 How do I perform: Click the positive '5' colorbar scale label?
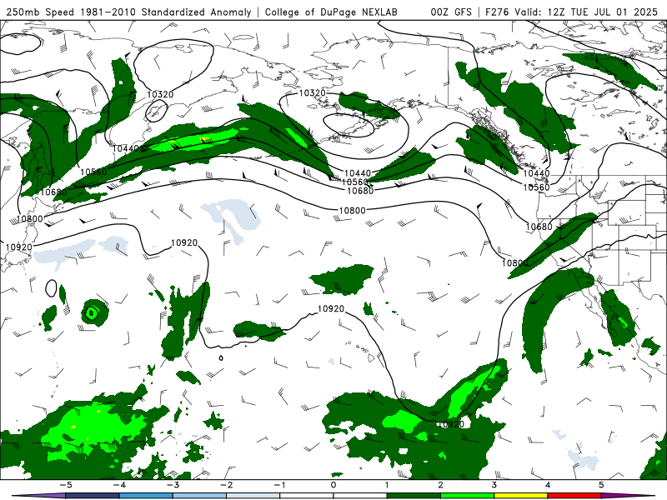pyautogui.click(x=601, y=485)
